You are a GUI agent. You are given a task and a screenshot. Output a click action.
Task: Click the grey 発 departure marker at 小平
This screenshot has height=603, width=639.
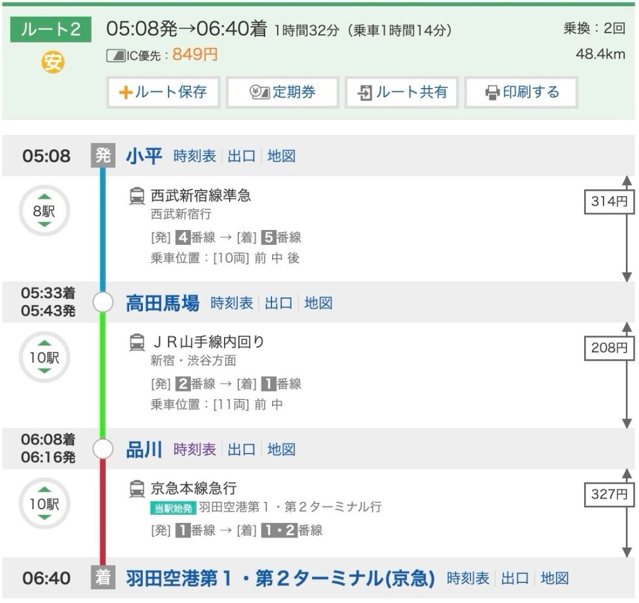(103, 156)
